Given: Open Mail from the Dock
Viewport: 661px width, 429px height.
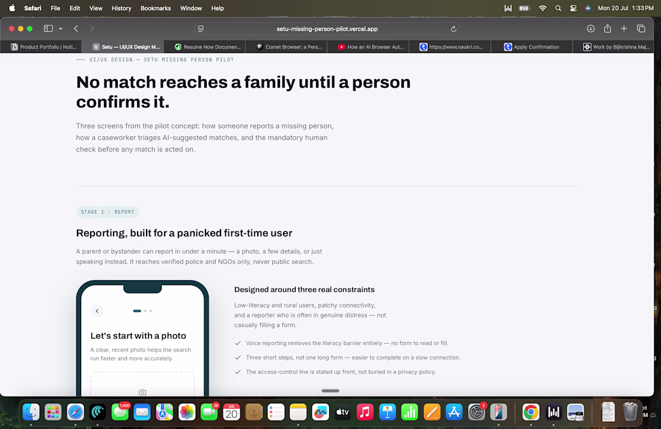Looking at the screenshot, I should tap(142, 412).
